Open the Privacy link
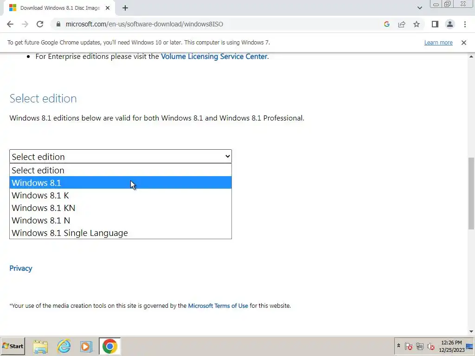The width and height of the screenshot is (475, 356). 20,268
